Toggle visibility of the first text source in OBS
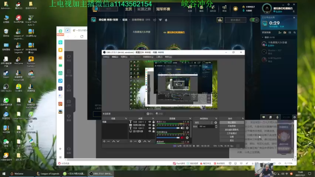 150,122
